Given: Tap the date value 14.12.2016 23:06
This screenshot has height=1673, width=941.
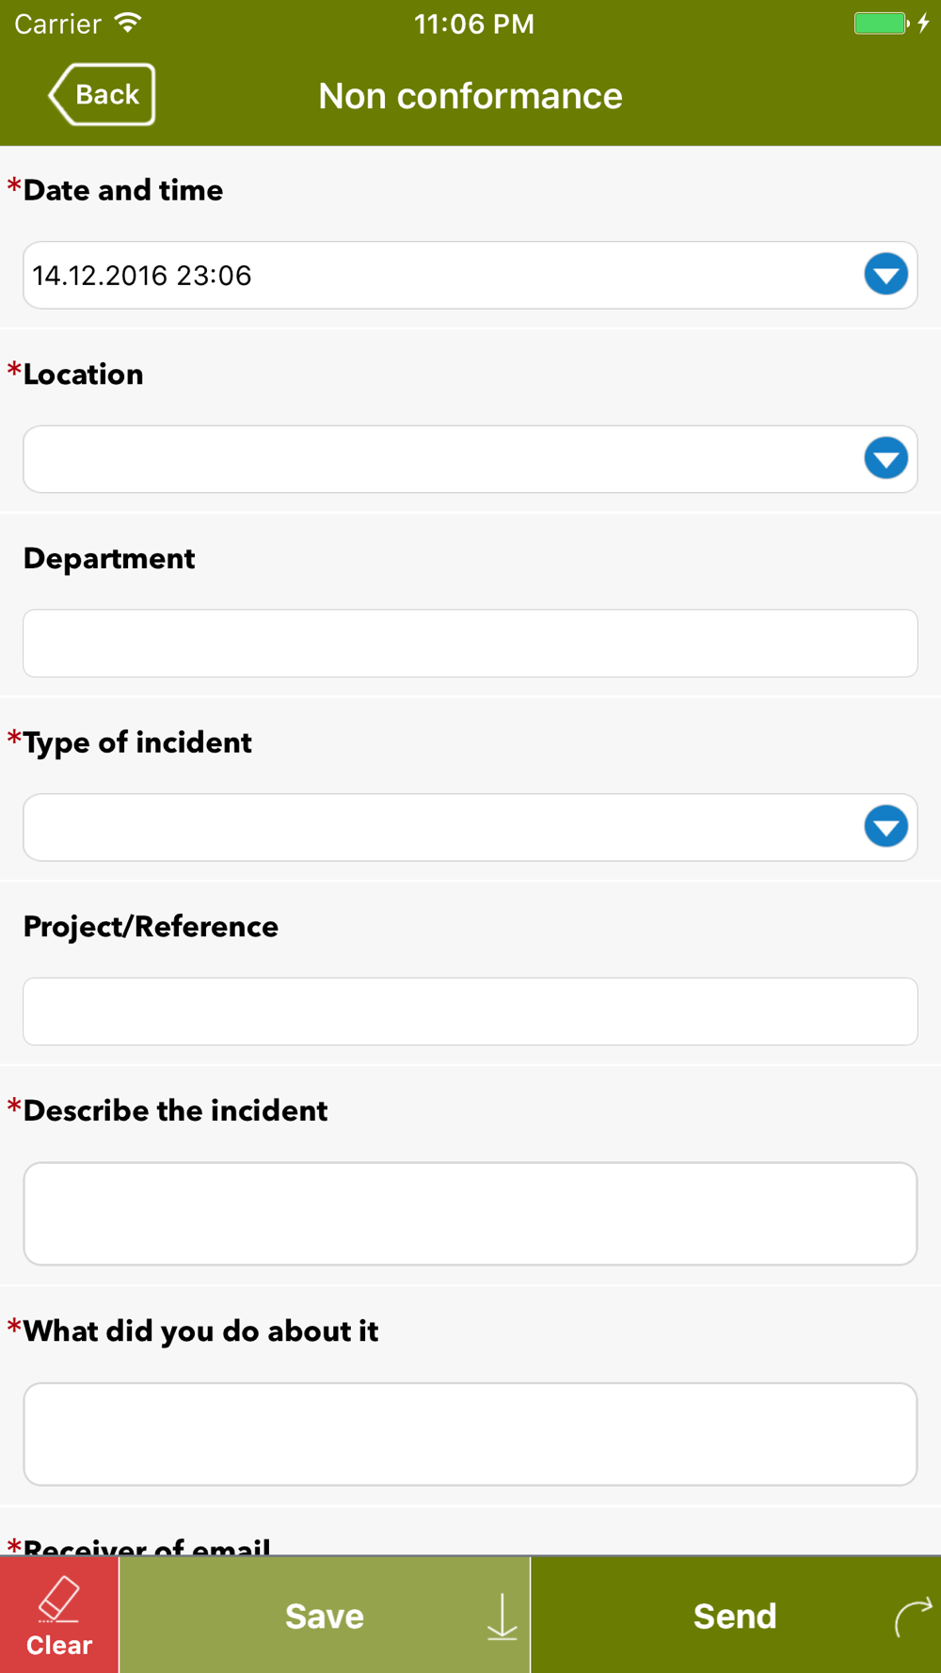Looking at the screenshot, I should 142,276.
